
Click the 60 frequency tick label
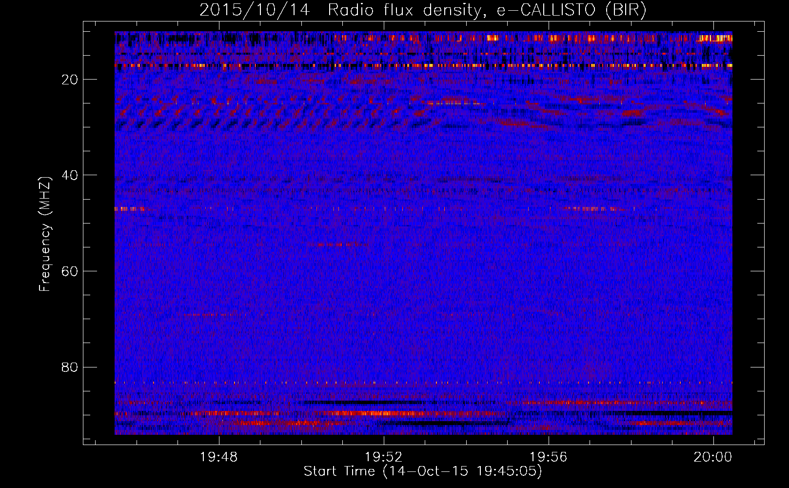click(x=70, y=271)
